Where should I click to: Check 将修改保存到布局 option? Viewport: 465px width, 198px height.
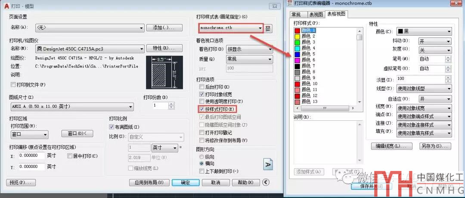tap(201, 140)
